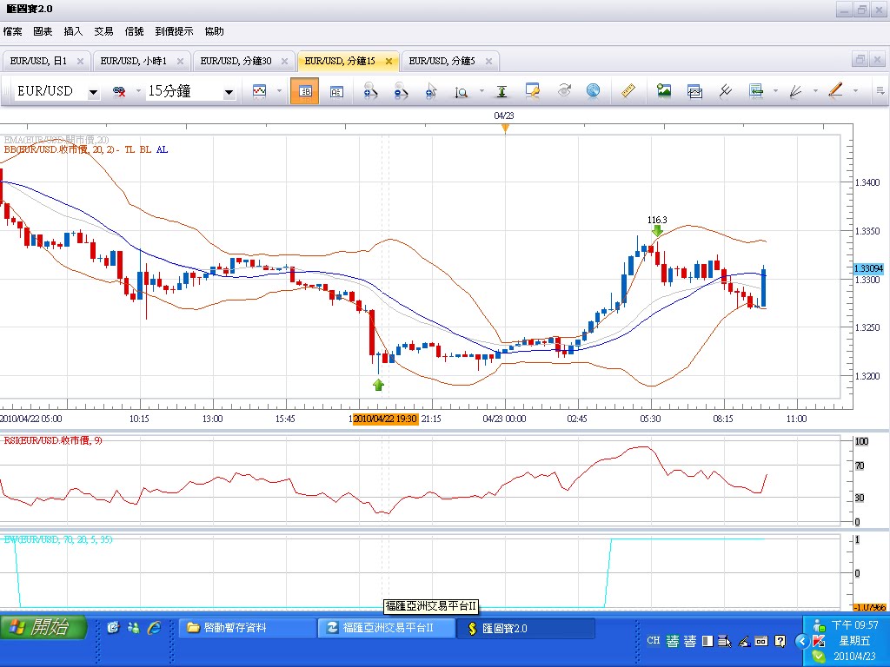Click the parallel lines channel tool icon

725,90
